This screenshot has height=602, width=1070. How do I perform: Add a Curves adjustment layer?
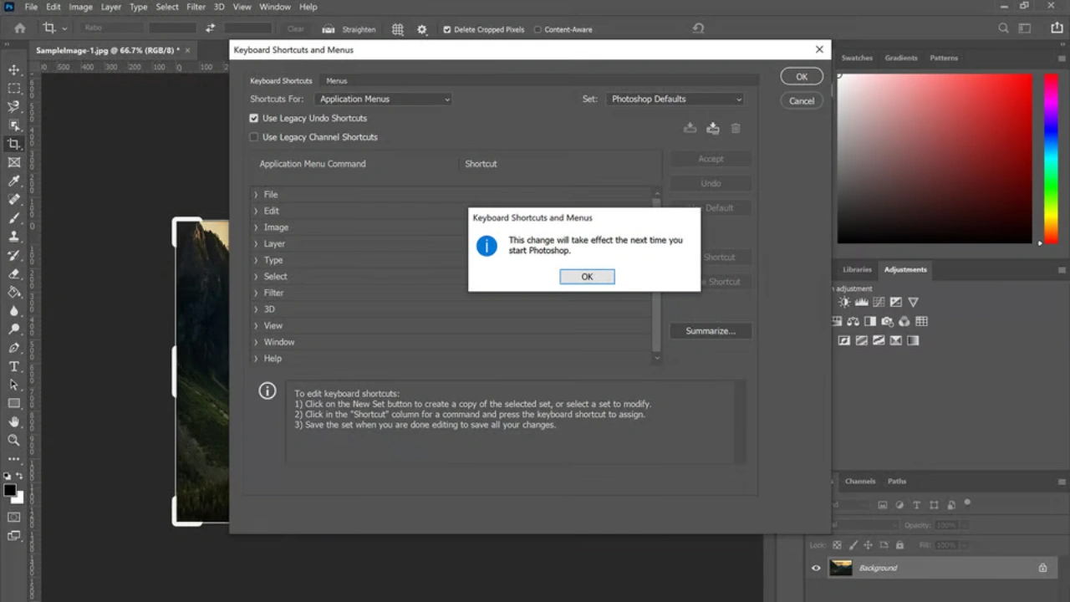[x=878, y=302]
